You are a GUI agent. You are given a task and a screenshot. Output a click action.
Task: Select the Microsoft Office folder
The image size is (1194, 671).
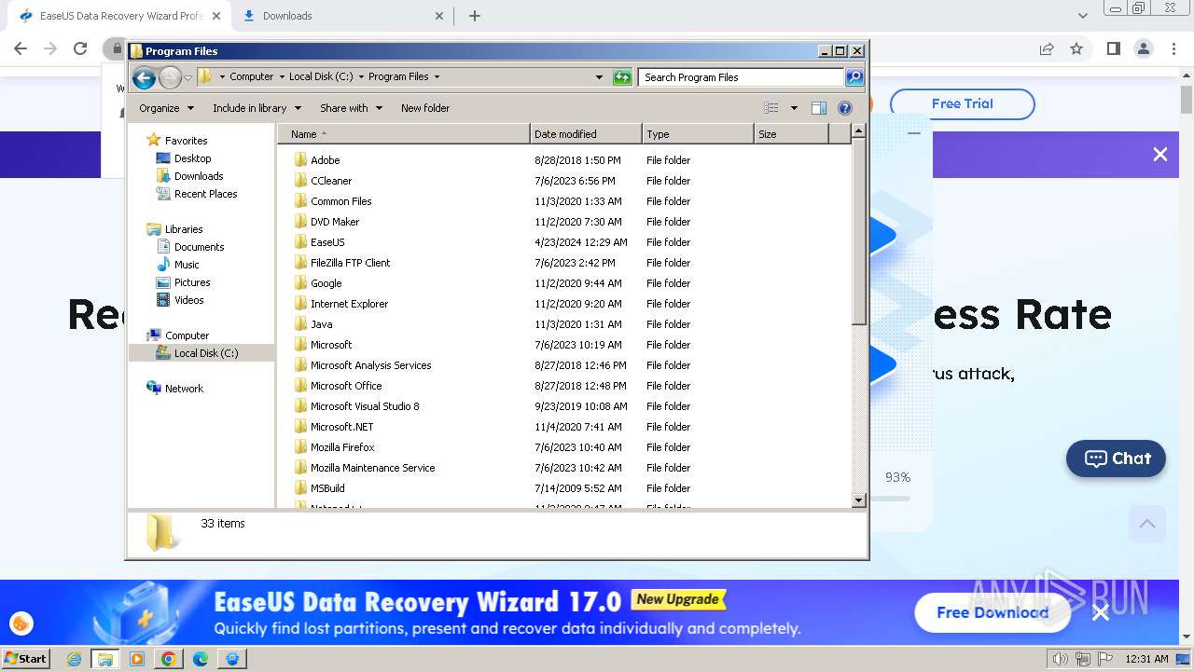click(346, 386)
